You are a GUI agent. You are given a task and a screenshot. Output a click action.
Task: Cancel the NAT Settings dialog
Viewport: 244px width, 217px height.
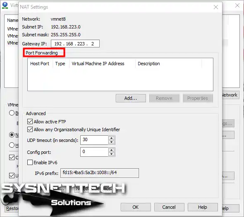[169, 207]
